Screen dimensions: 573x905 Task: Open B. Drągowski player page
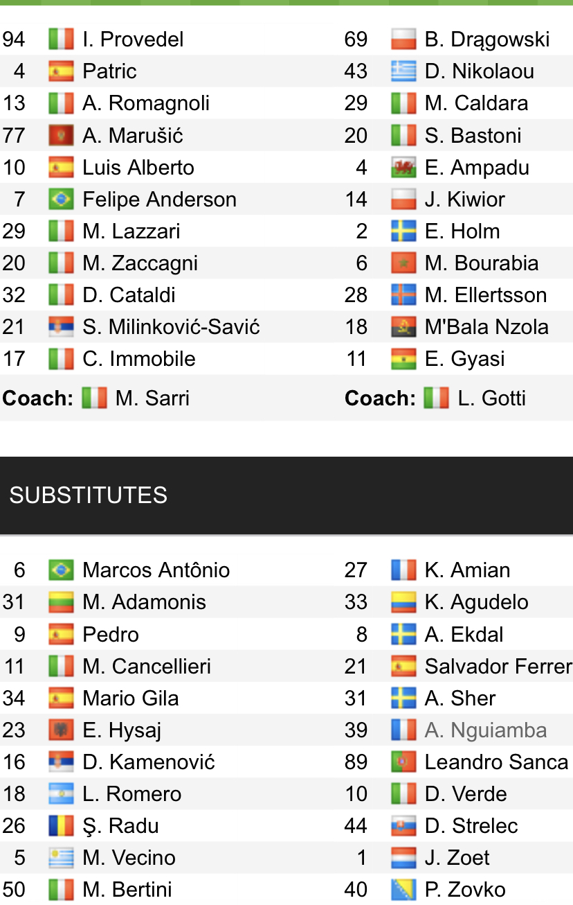click(x=487, y=39)
